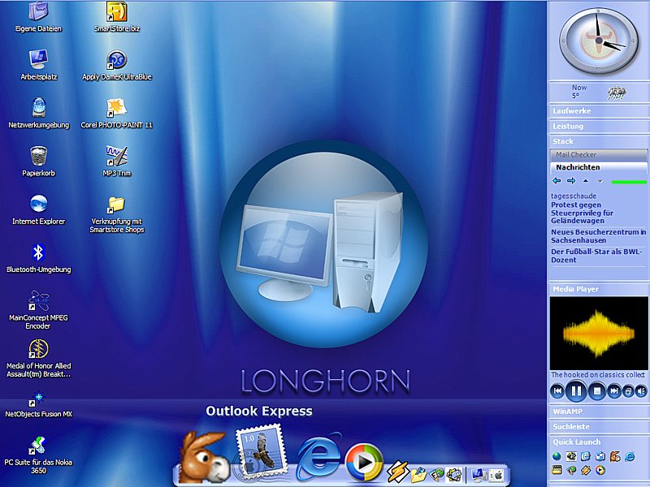The height and width of the screenshot is (487, 650).
Task: Open the yellow folder icon in the dock
Action: coord(418,474)
